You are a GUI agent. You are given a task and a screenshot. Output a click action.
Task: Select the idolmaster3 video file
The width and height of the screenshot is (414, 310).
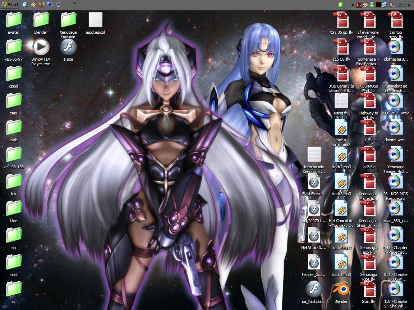point(396,50)
